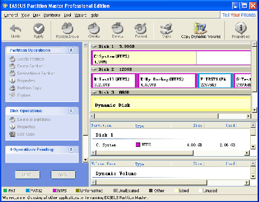Image resolution: width=259 pixels, height=202 pixels.
Task: Choose Delete all partitions in Disk Operations
Action: click(x=30, y=120)
